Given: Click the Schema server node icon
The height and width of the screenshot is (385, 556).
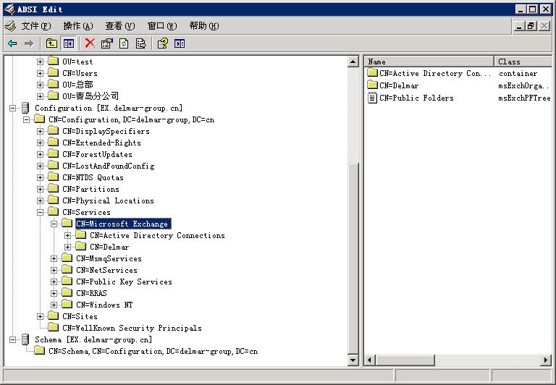Looking at the screenshot, I should 25,339.
